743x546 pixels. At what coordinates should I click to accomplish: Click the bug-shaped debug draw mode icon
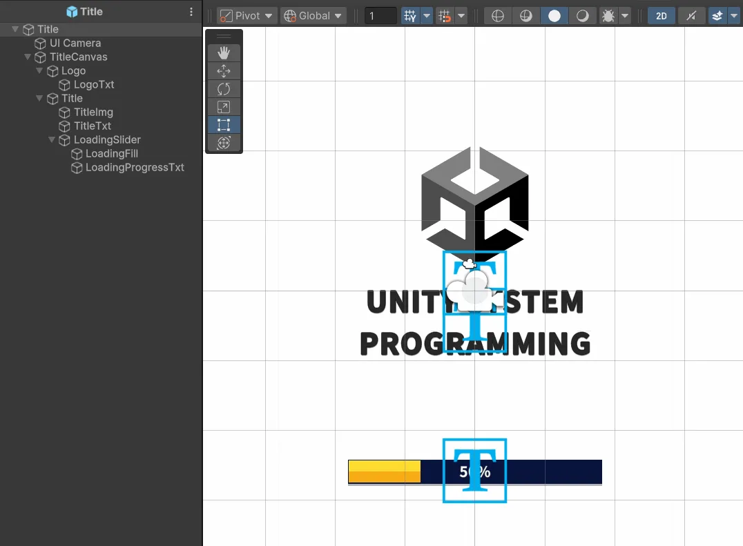pyautogui.click(x=608, y=16)
